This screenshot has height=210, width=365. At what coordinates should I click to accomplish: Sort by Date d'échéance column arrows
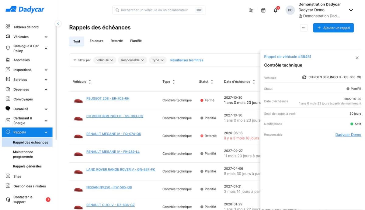pos(254,82)
